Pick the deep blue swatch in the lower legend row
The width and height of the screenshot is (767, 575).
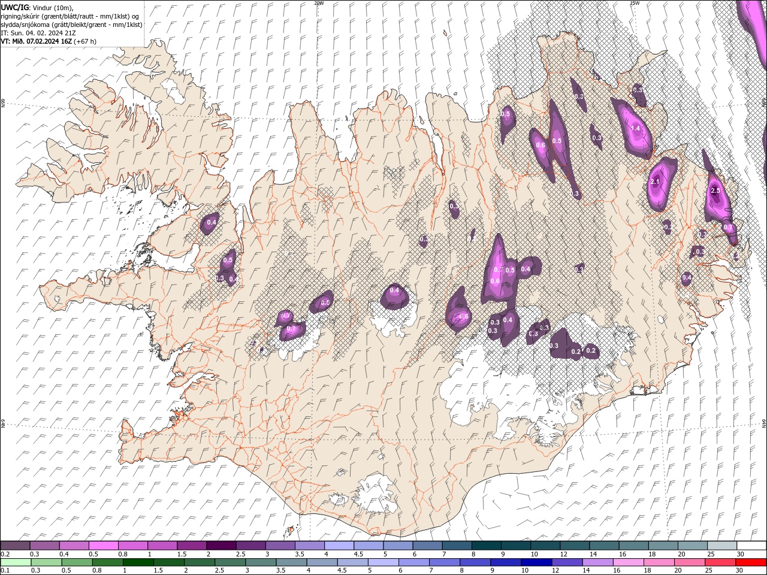click(536, 562)
